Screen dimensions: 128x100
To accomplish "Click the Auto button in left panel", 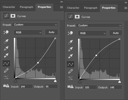I will click(x=51, y=32).
